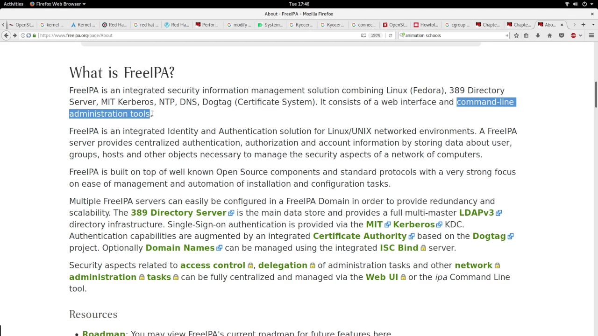The image size is (598, 336).
Task: List all open tabs dropdown
Action: click(x=593, y=25)
